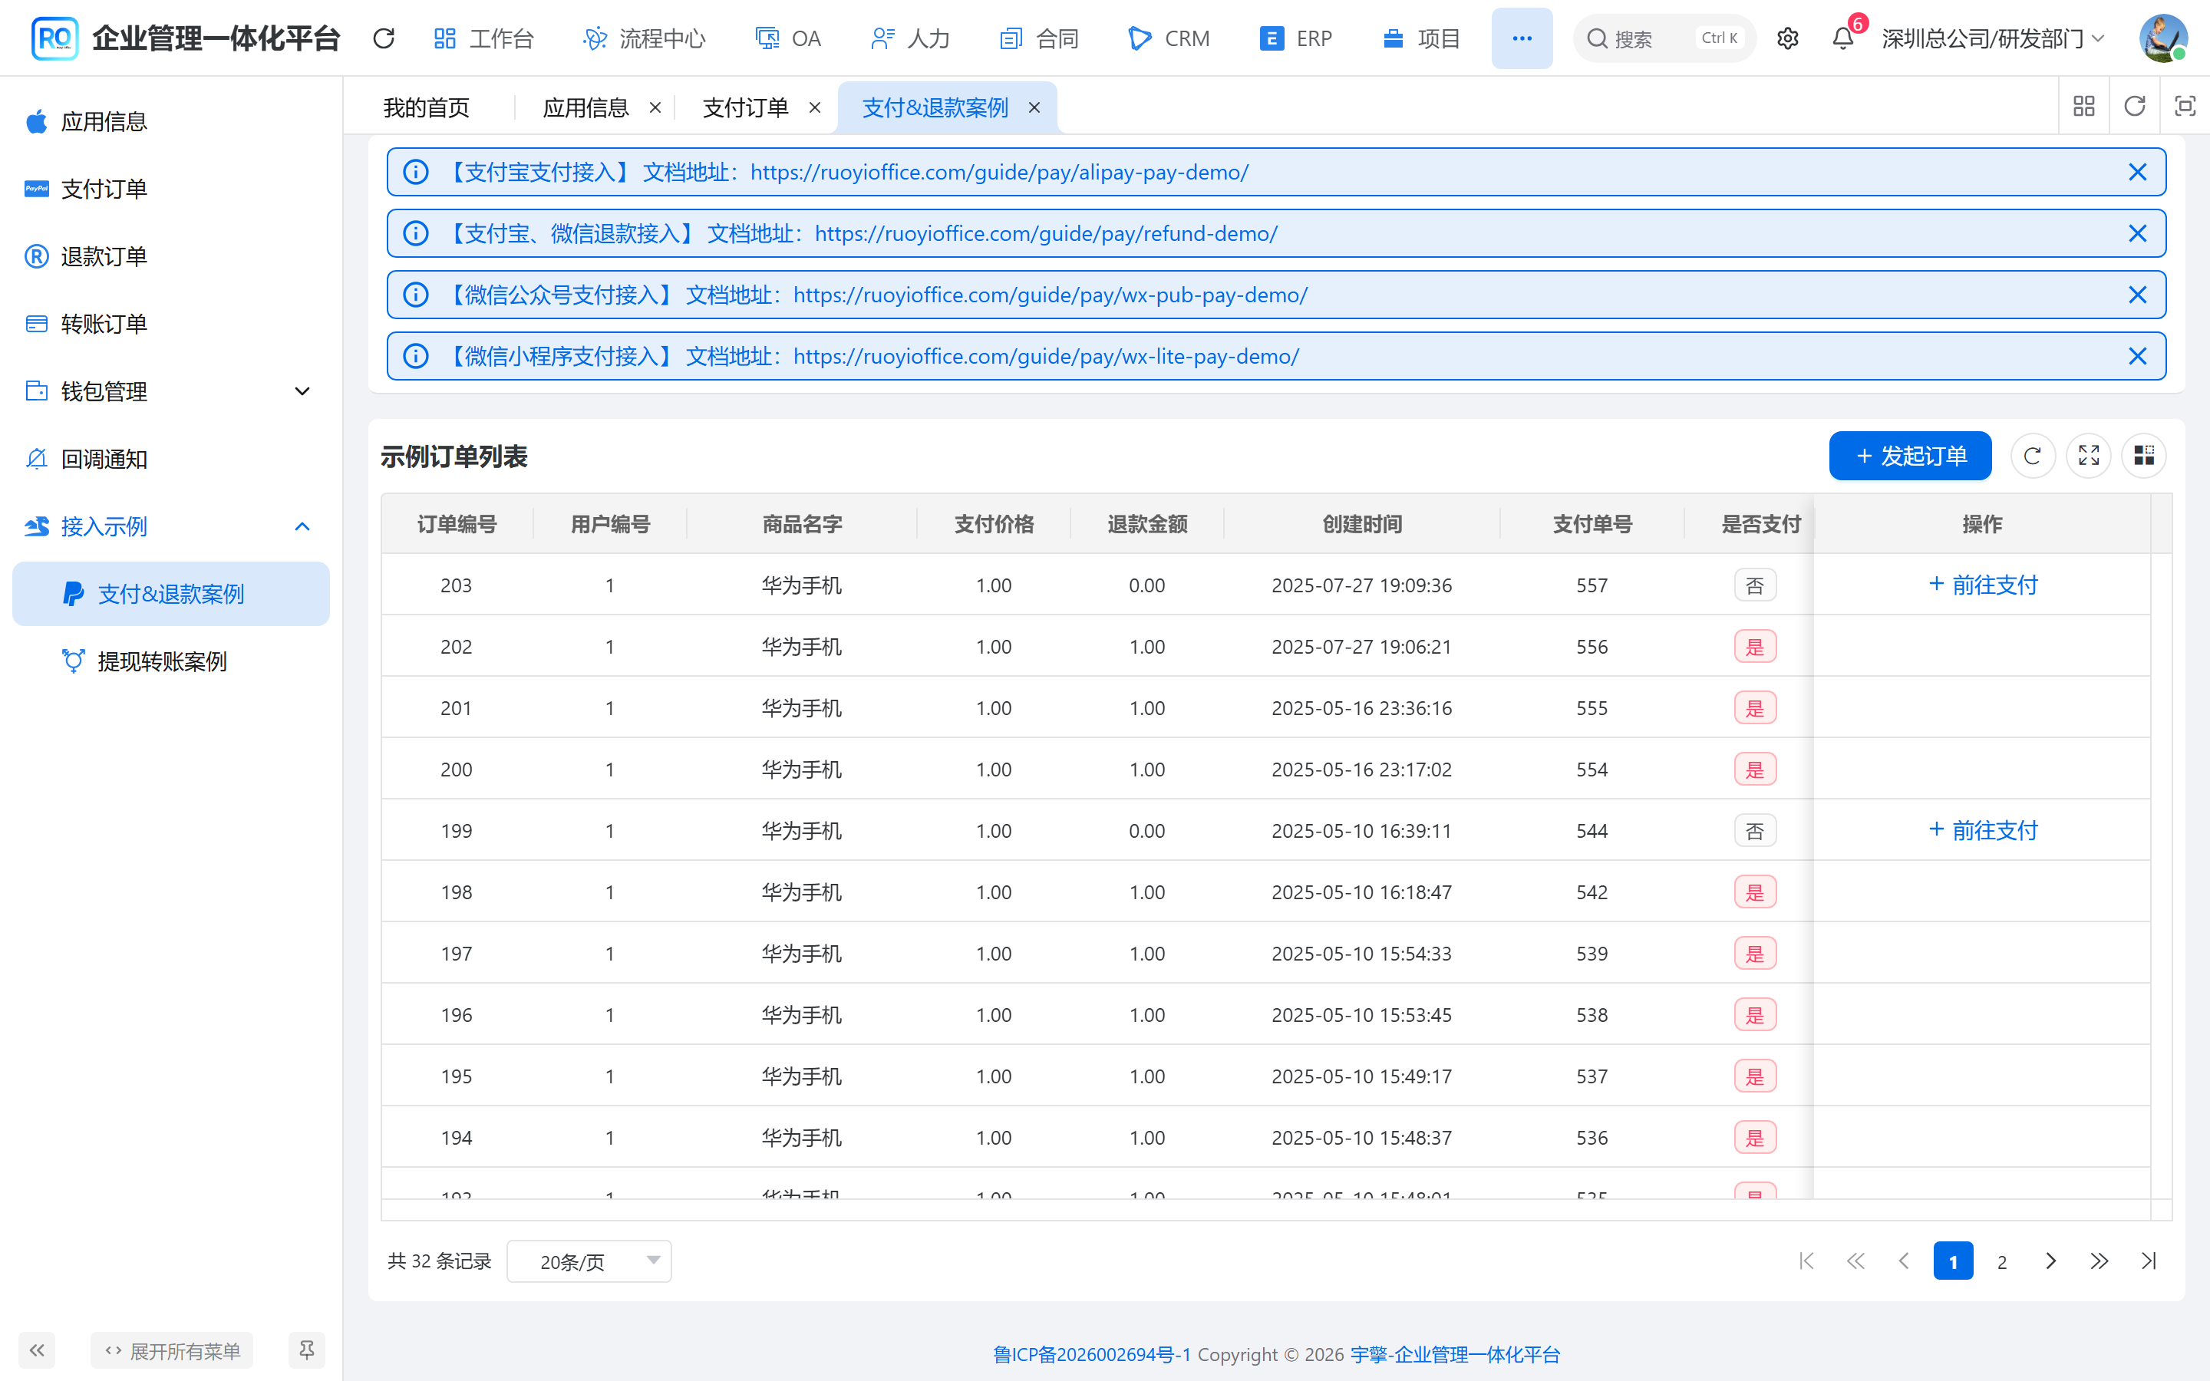Open 支付订单 in the sidebar
The width and height of the screenshot is (2210, 1381).
click(x=171, y=189)
